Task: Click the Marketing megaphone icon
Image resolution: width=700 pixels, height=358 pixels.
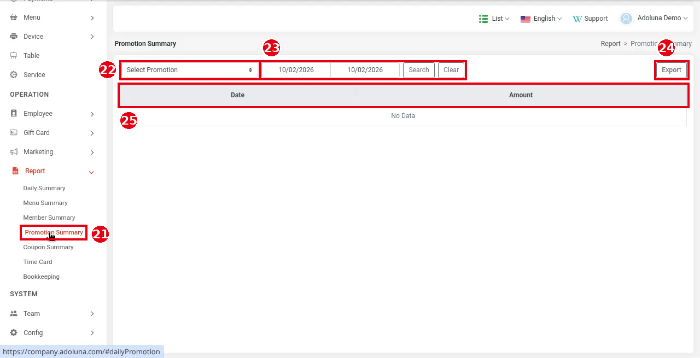Action: (x=14, y=152)
